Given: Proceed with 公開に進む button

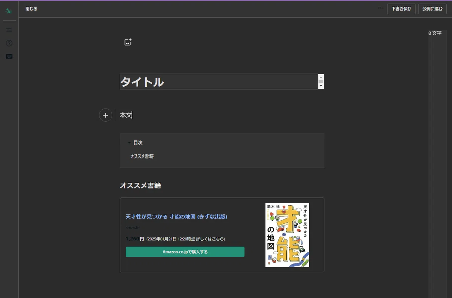Looking at the screenshot, I should 432,9.
